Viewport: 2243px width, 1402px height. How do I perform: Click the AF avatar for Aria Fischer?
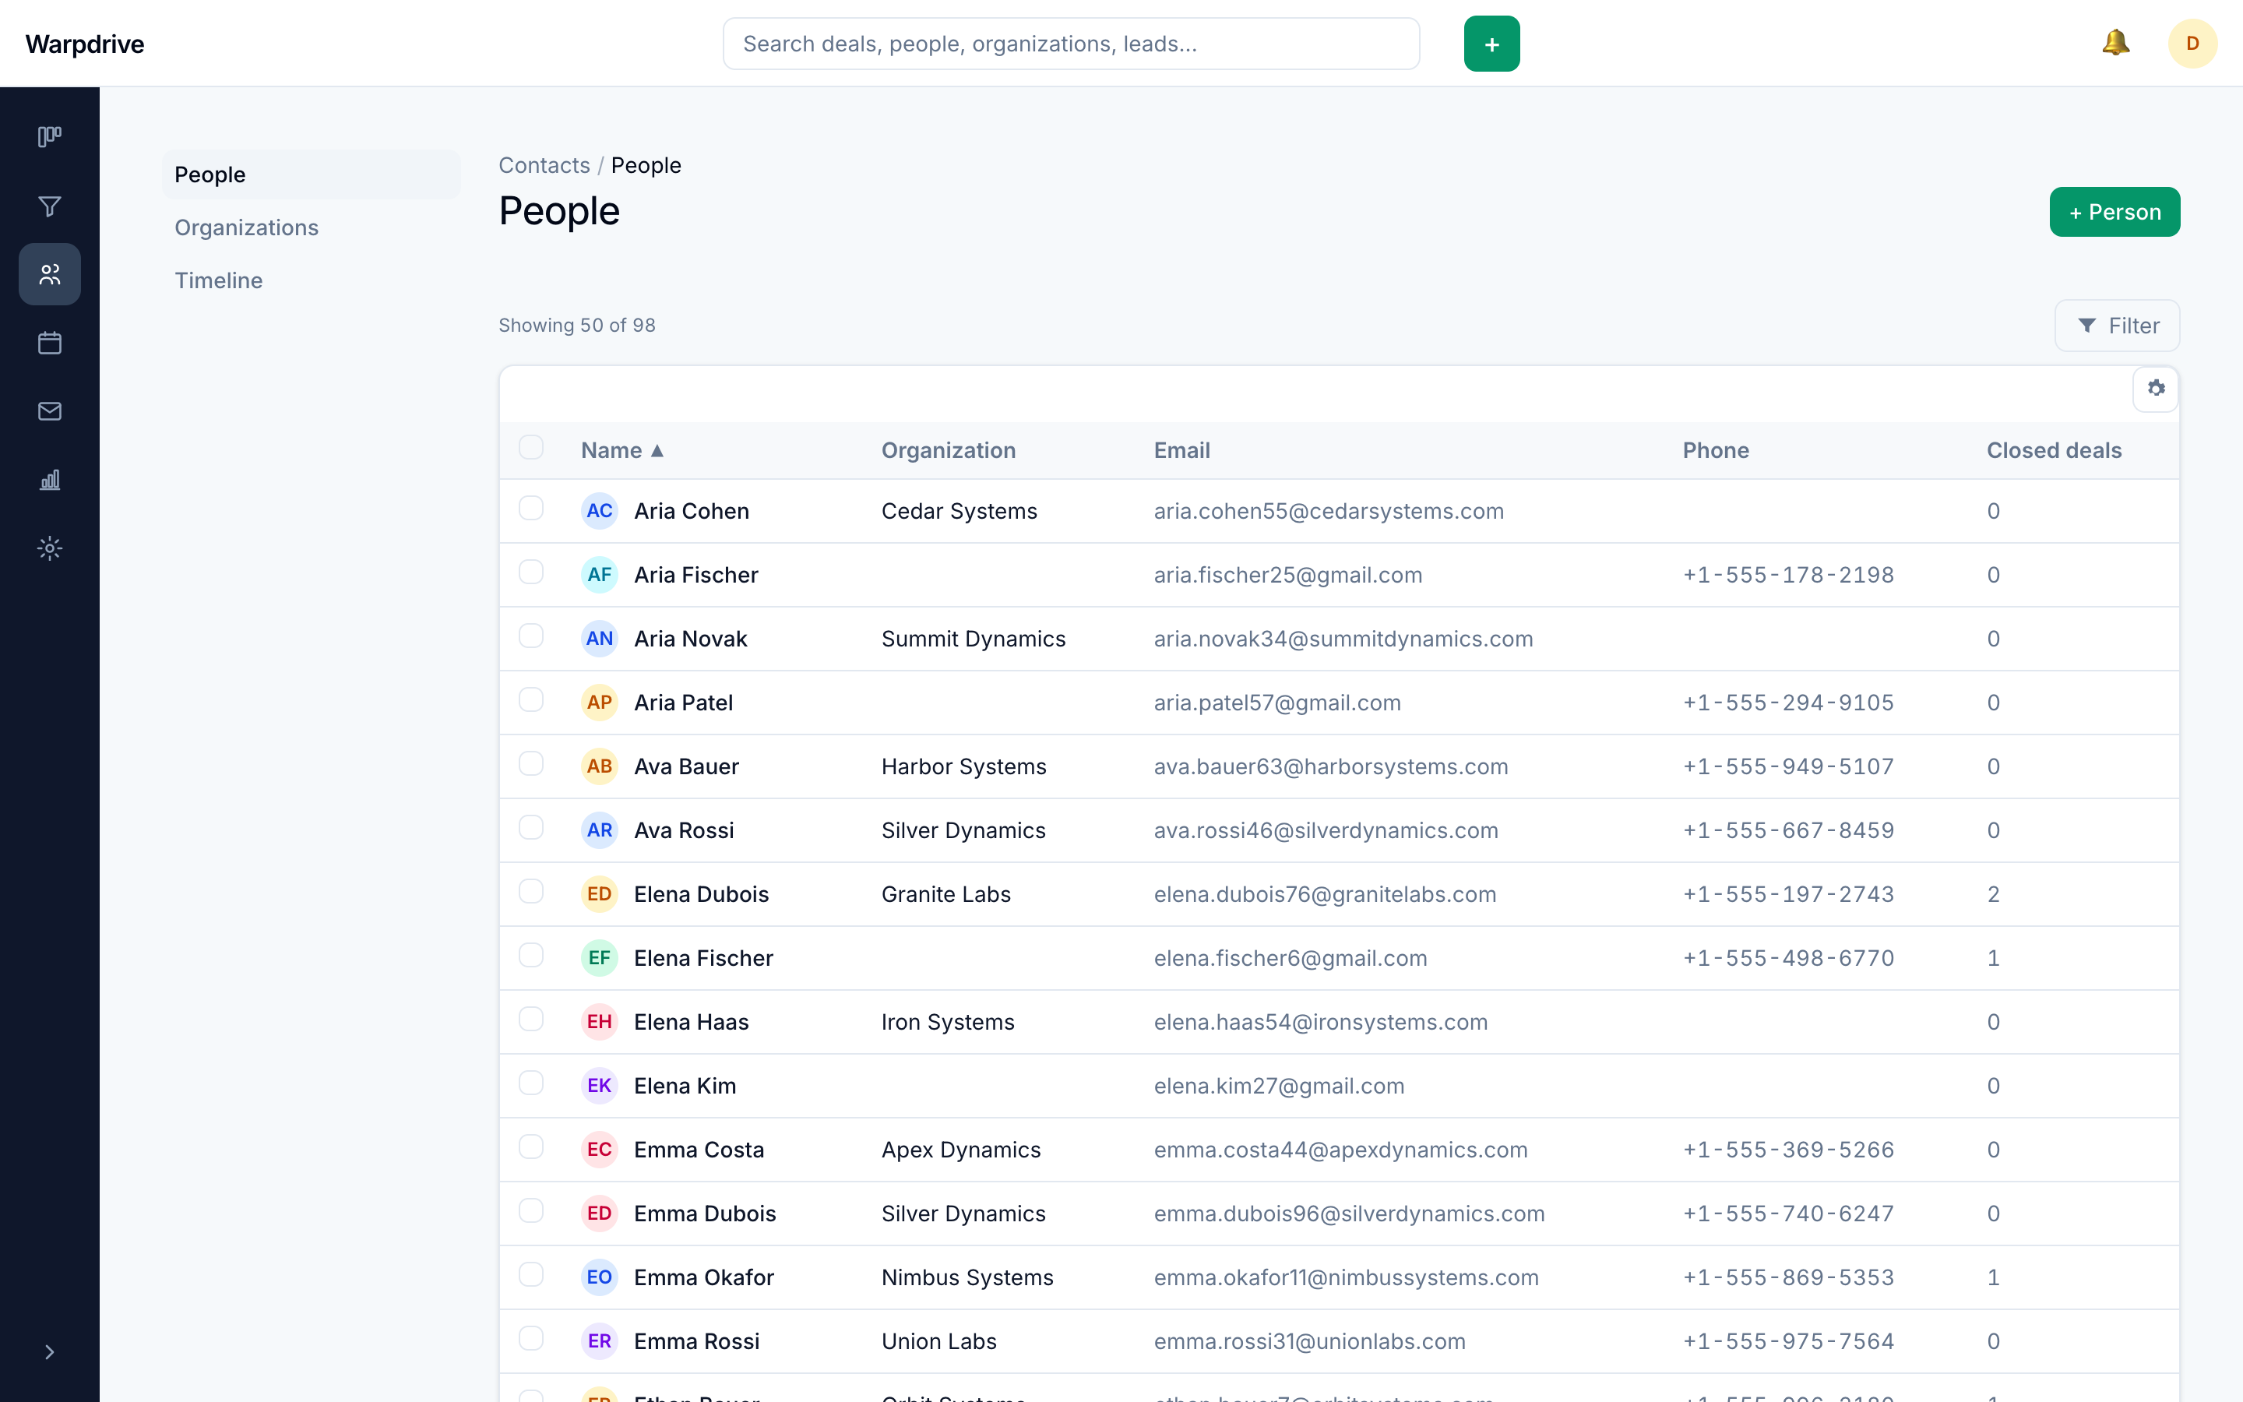pos(600,575)
